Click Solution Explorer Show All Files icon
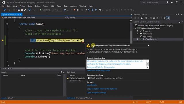 [157, 18]
